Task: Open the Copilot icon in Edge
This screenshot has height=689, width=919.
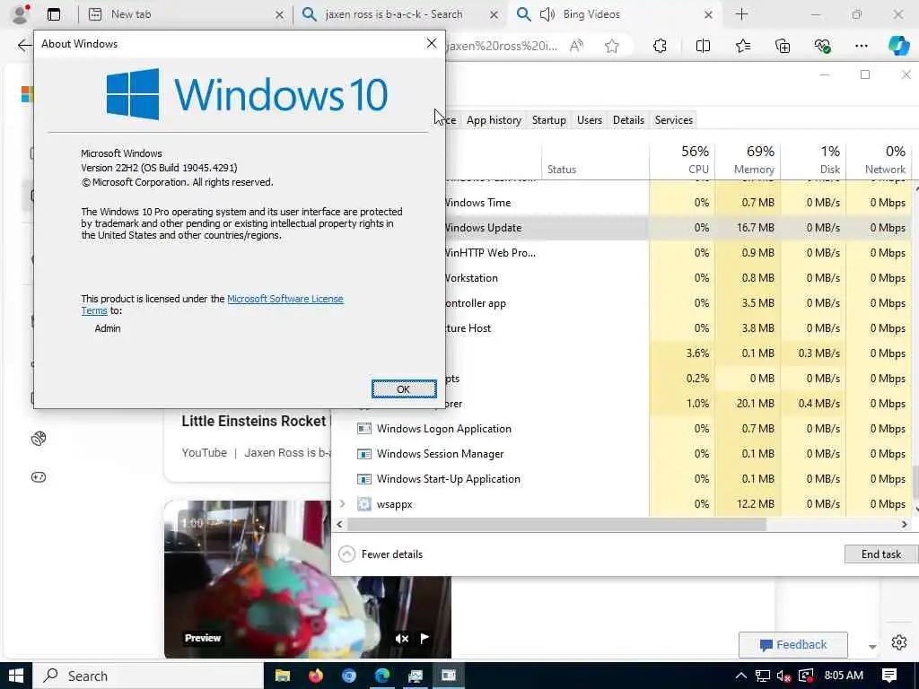Action: click(898, 46)
